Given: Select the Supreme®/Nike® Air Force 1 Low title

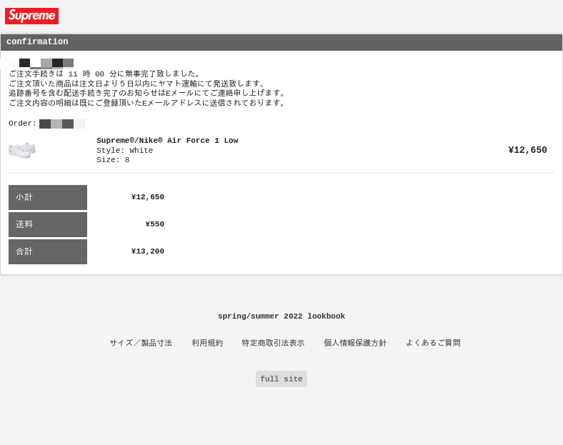Looking at the screenshot, I should [167, 140].
